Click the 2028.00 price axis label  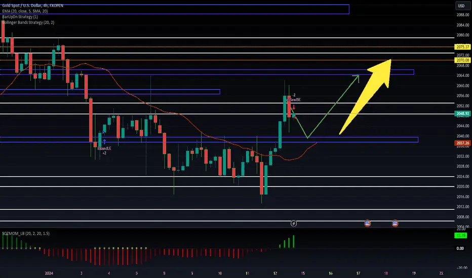[x=463, y=166]
